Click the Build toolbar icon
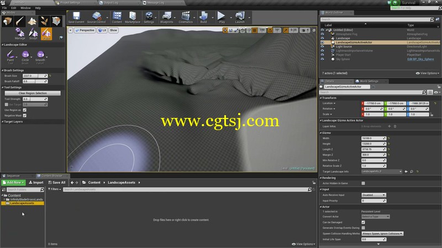The image size is (442, 248). point(203,18)
